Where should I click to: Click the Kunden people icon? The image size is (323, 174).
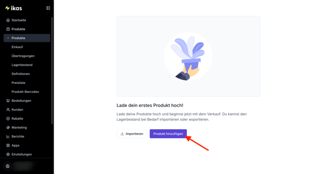coord(8,110)
